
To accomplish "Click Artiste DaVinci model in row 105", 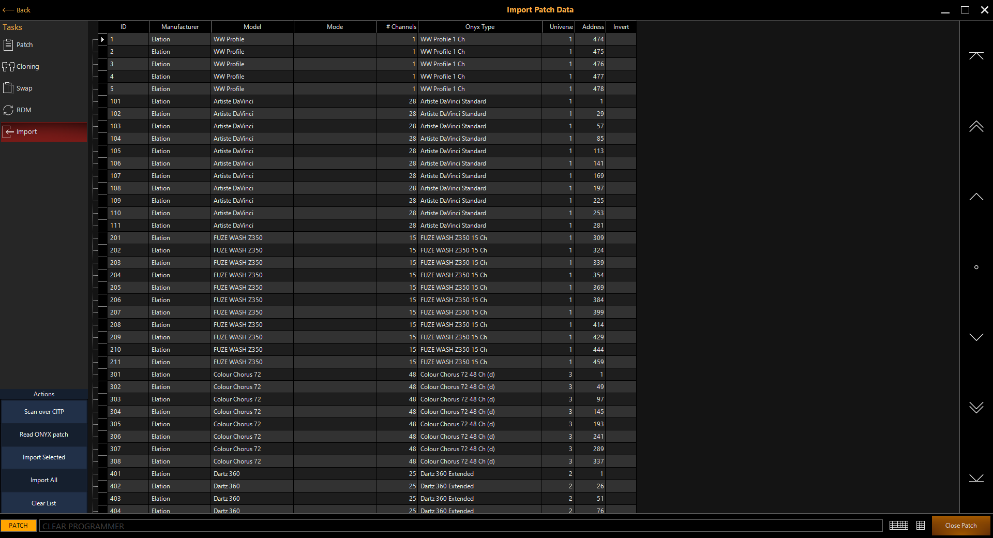I will [x=252, y=151].
